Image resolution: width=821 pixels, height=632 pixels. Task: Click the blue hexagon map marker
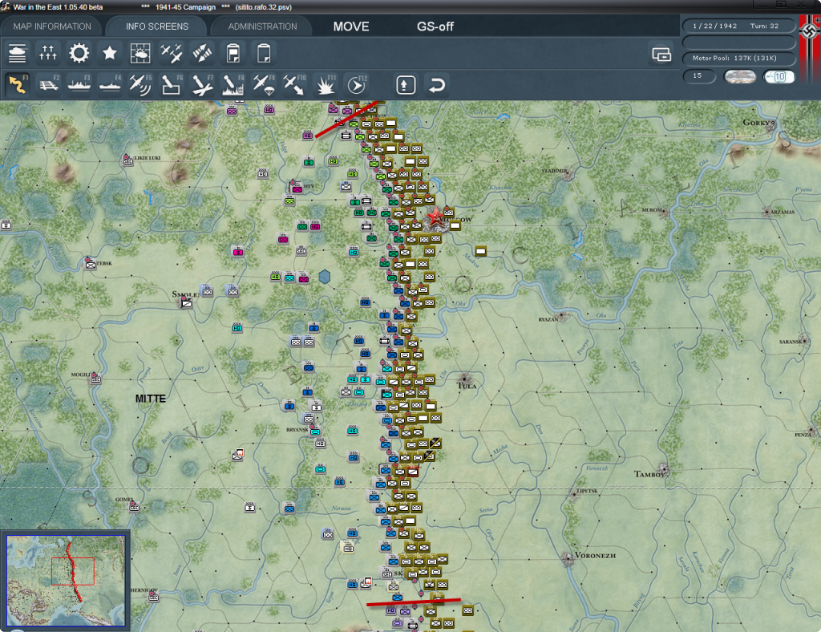click(325, 277)
